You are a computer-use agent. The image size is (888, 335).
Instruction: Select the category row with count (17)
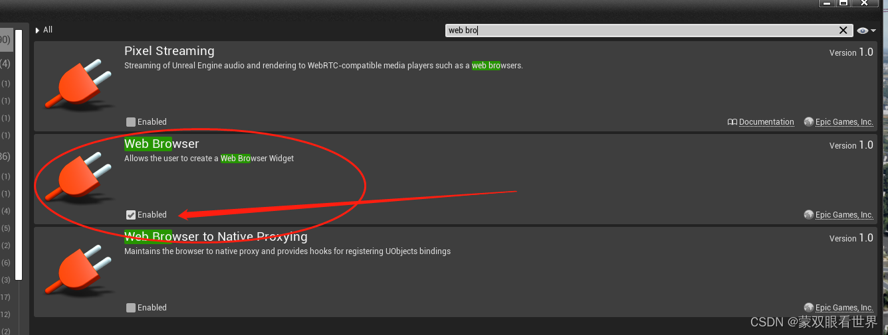click(6, 297)
